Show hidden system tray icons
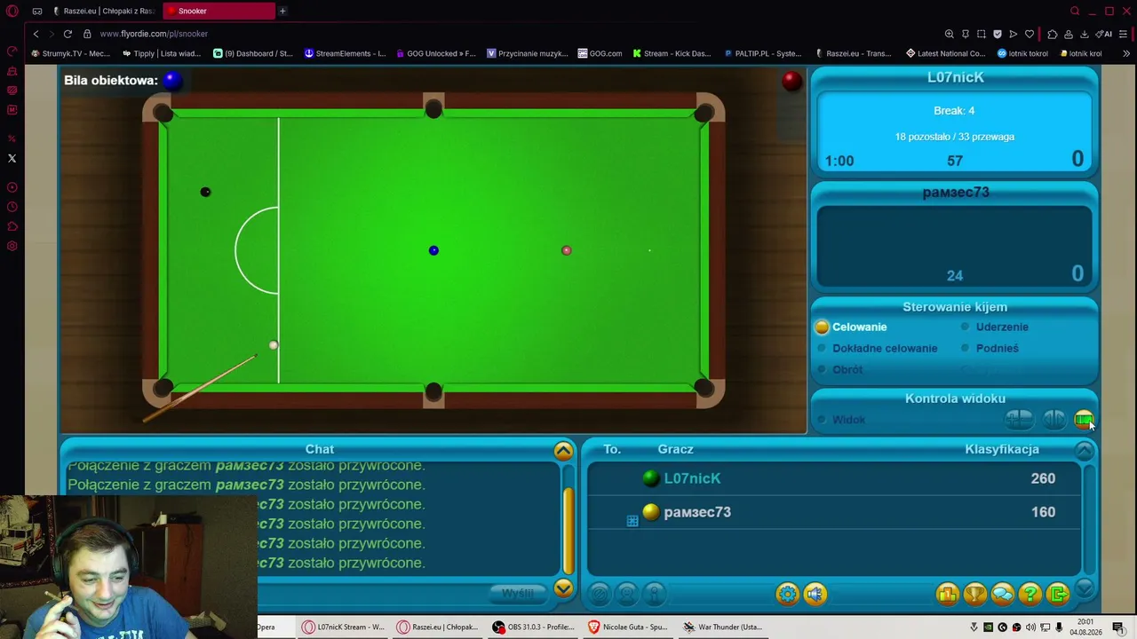Viewport: 1137px width, 639px height. point(974,627)
